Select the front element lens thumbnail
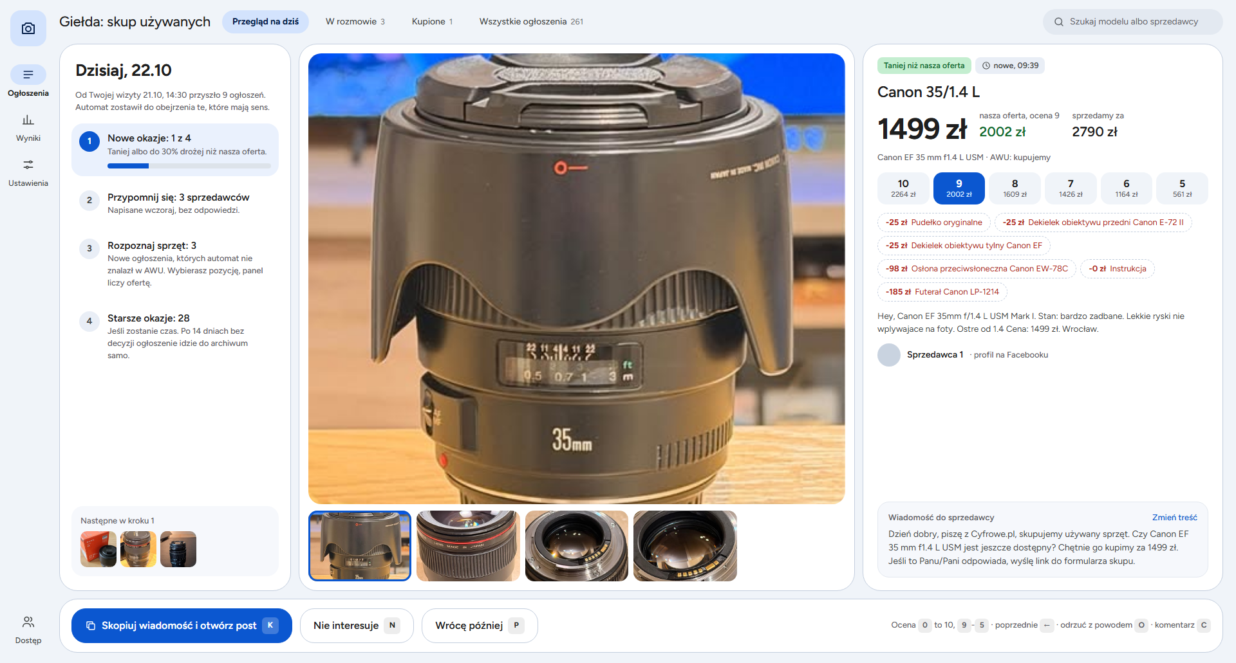 tap(468, 546)
